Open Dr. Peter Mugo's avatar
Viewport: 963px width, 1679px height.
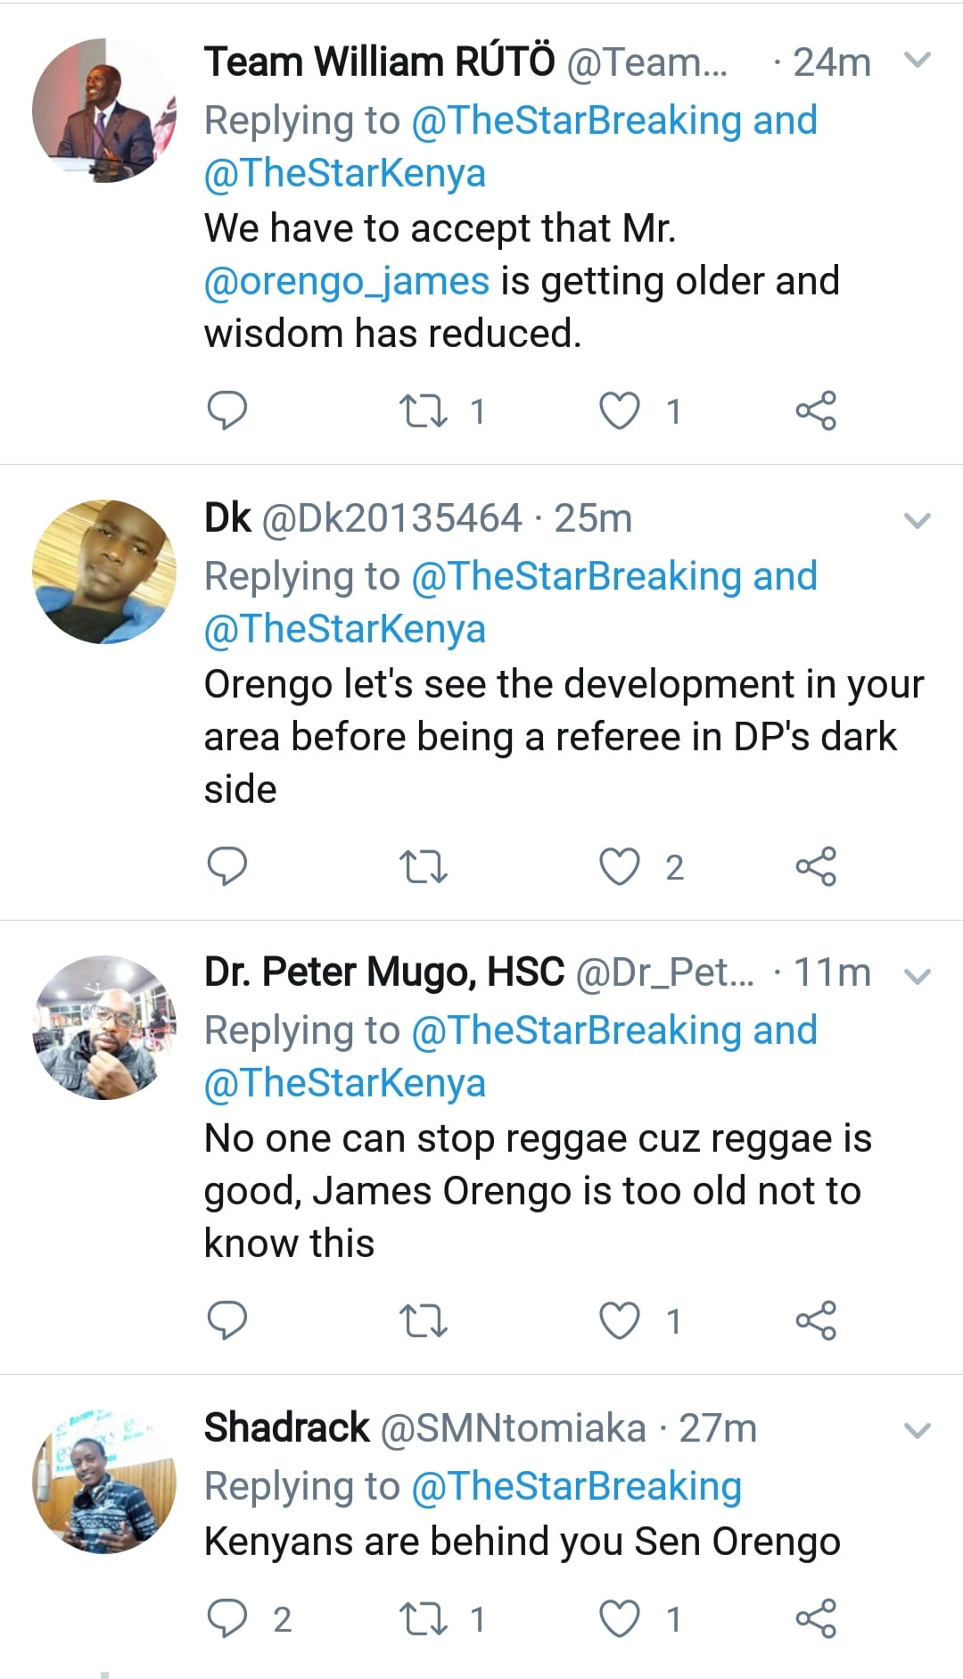click(x=104, y=1027)
